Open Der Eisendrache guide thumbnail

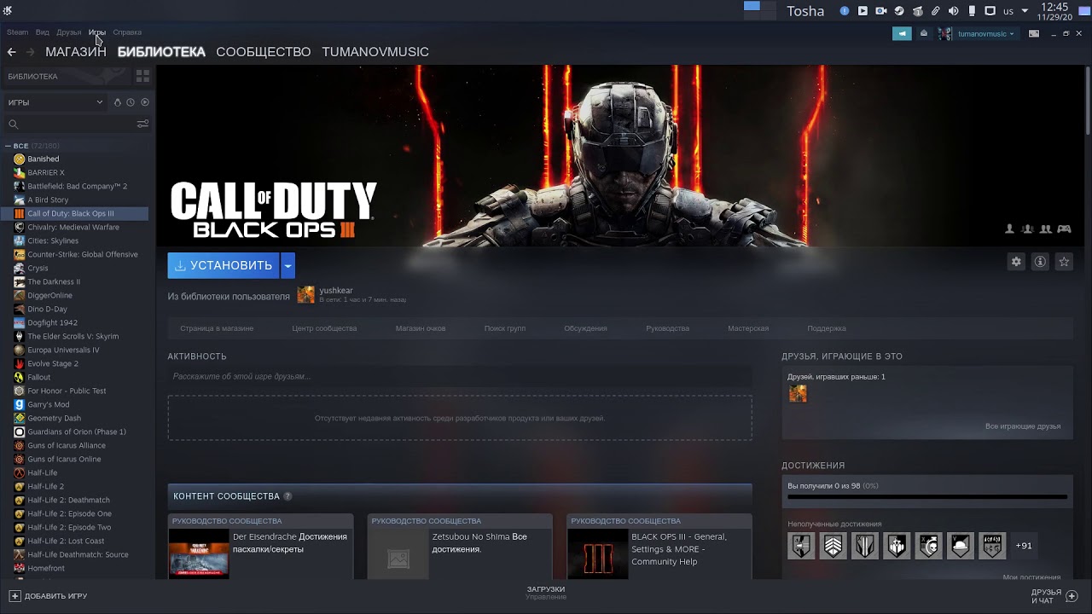[x=199, y=553]
